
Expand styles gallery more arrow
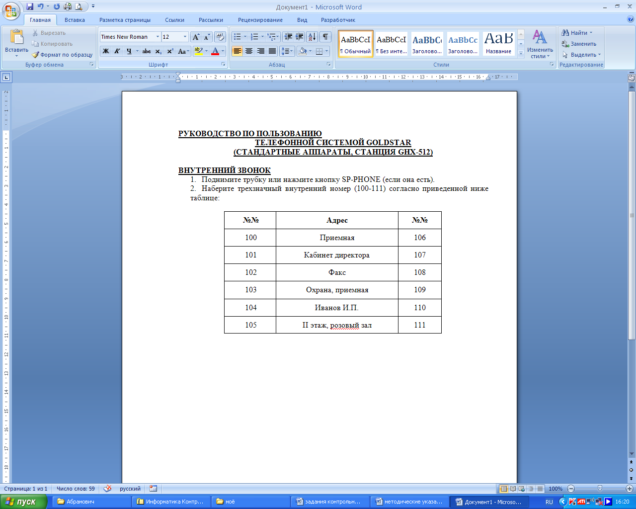click(x=521, y=54)
